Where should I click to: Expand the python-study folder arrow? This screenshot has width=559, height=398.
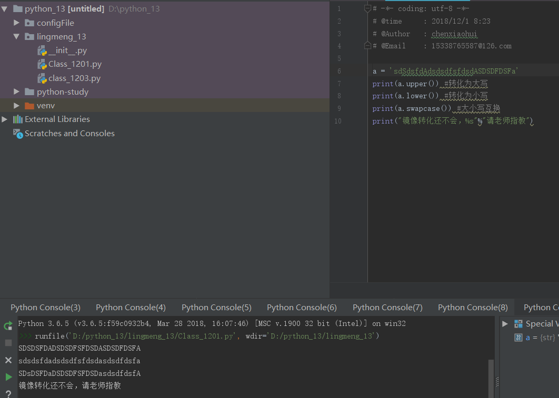(x=17, y=92)
